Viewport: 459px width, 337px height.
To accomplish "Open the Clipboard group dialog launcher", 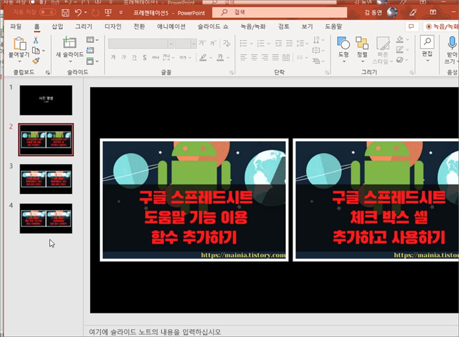I will [47, 72].
